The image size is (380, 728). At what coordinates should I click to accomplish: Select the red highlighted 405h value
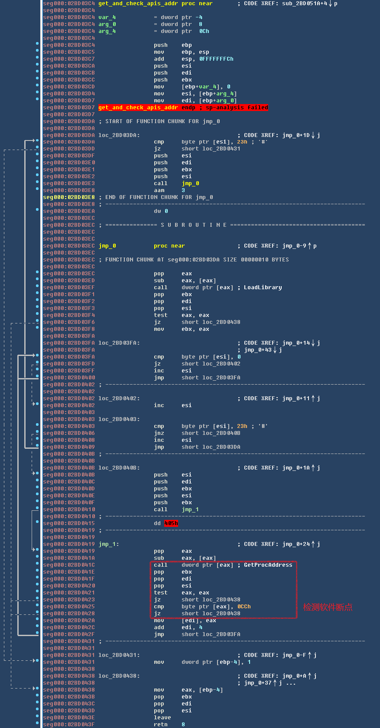tap(171, 523)
